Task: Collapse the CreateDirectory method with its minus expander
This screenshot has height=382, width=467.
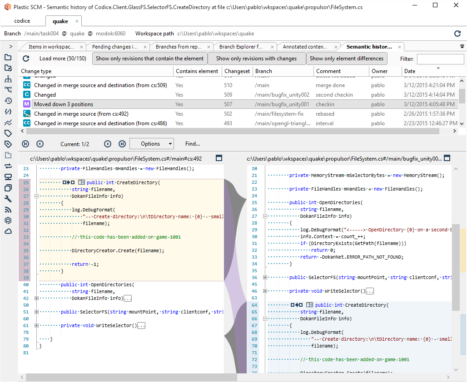Action: tap(35, 196)
